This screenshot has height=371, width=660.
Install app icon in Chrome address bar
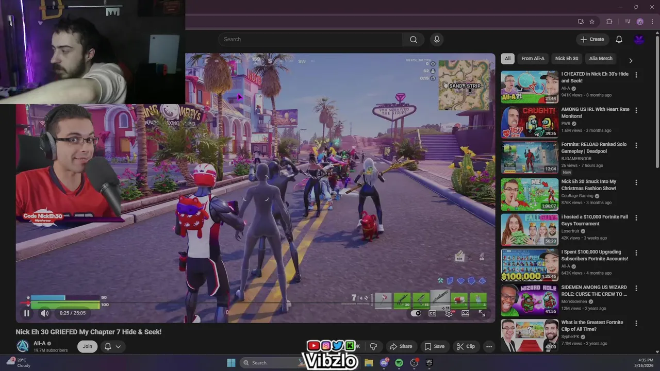[x=581, y=22]
